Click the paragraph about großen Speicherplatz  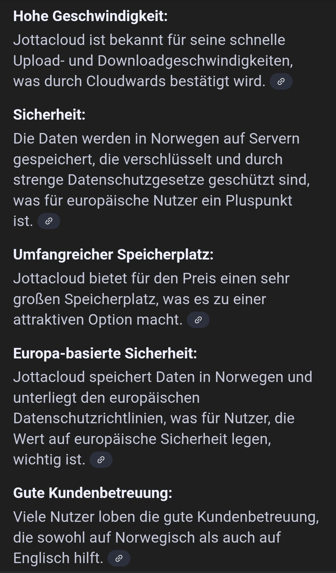151,299
